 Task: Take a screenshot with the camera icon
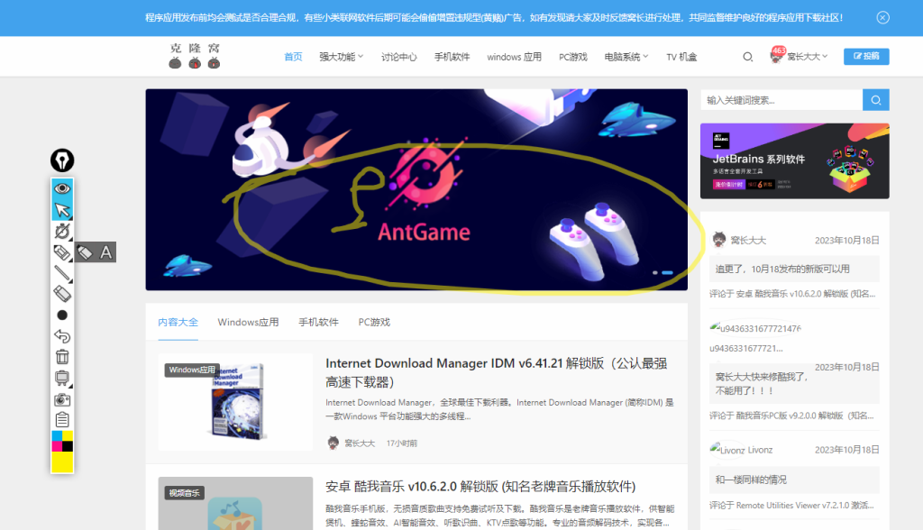pyautogui.click(x=62, y=399)
